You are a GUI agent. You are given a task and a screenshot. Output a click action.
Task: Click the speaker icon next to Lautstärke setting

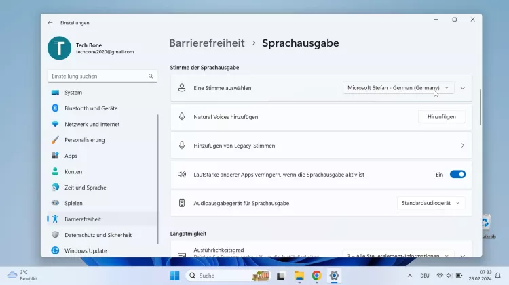point(182,174)
